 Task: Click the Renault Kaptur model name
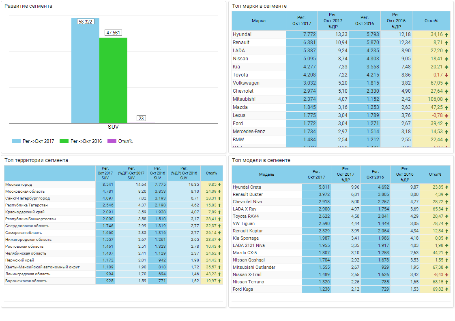point(248,231)
